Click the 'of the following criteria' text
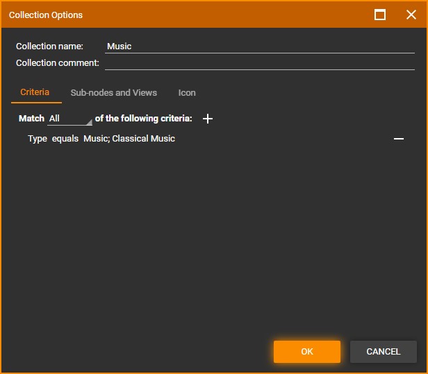The image size is (428, 374). click(x=144, y=119)
